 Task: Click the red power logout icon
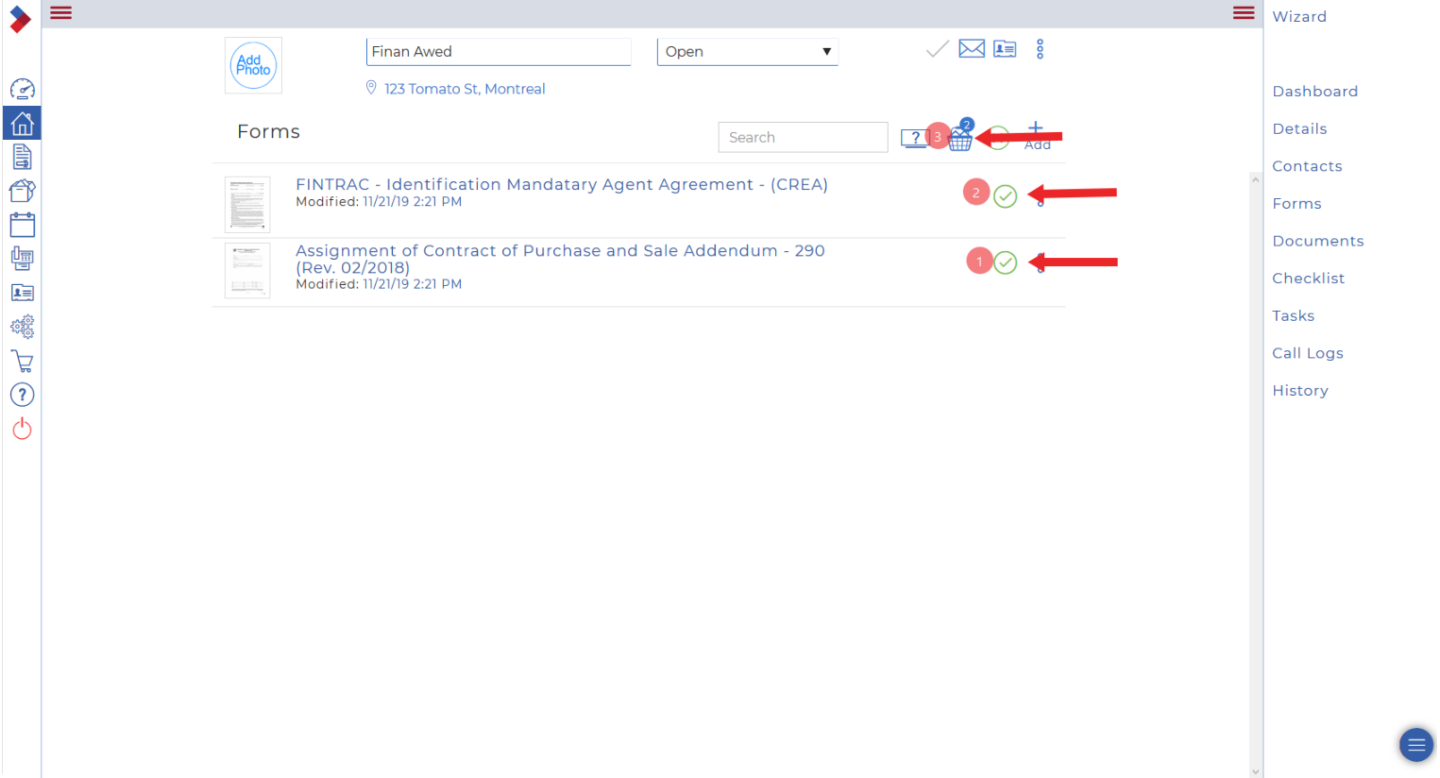point(22,430)
